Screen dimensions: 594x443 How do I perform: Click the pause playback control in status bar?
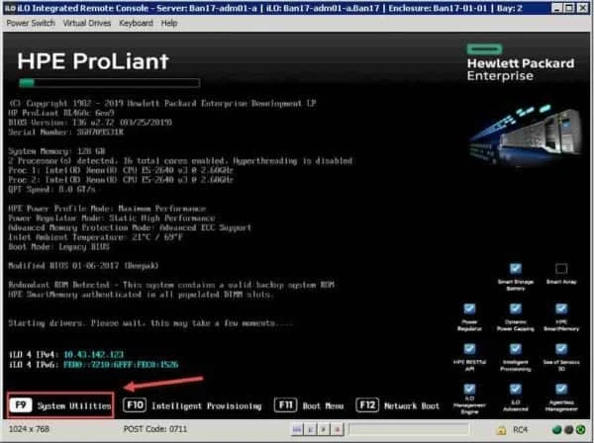coord(311,429)
